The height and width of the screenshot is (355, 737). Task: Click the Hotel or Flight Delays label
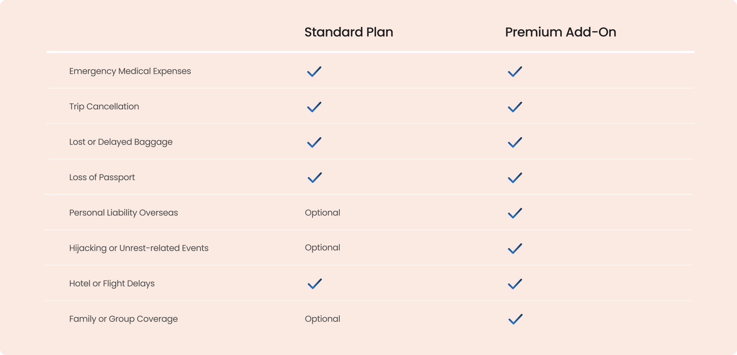[x=112, y=283]
